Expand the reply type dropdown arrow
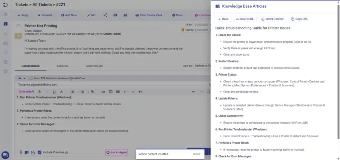The height and width of the screenshot is (160, 340). (25, 78)
